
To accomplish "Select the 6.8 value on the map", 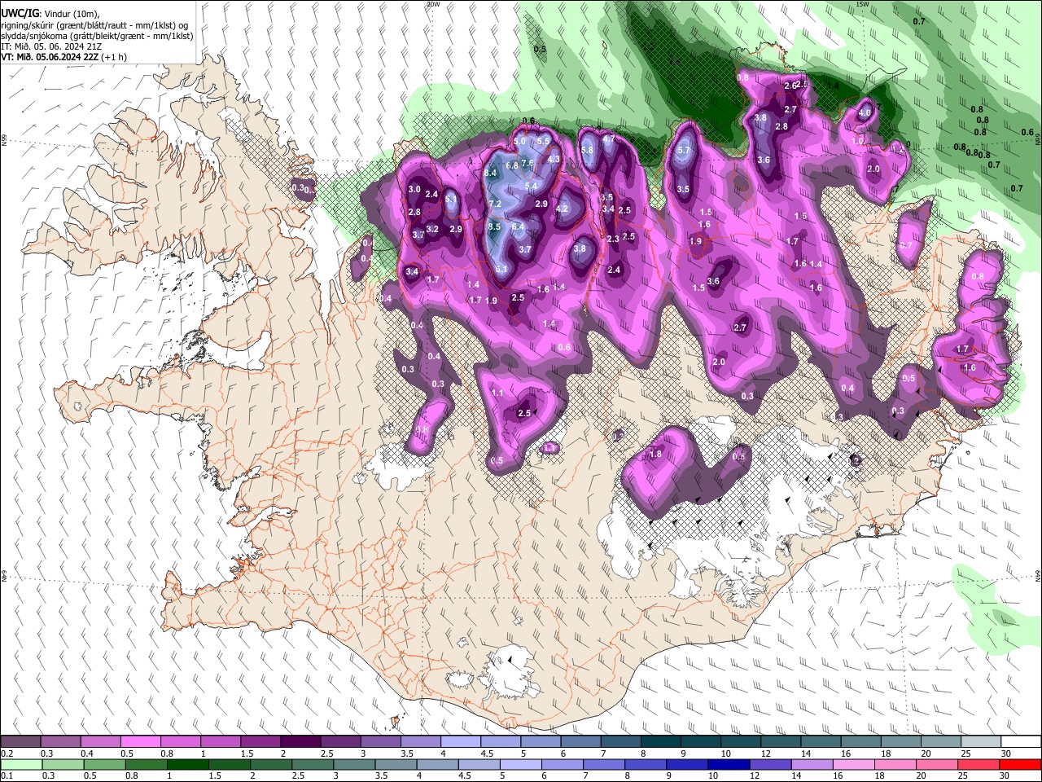I will point(512,165).
